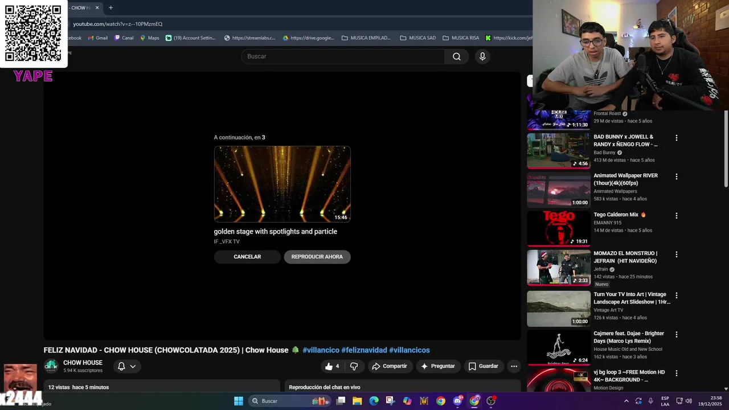
Task: Open Copilot from the taskbar
Action: coord(407,401)
